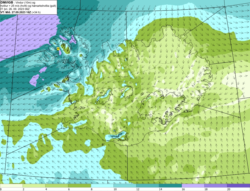
Task: Click the scale label '12'
Action: 138,189
